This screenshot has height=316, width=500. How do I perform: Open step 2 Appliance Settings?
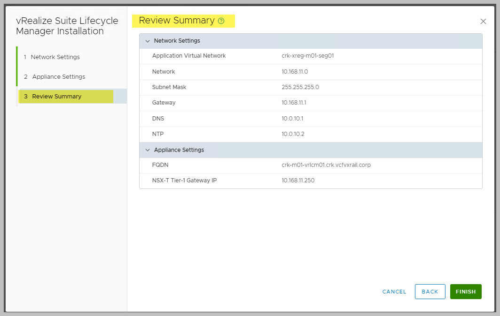click(58, 77)
